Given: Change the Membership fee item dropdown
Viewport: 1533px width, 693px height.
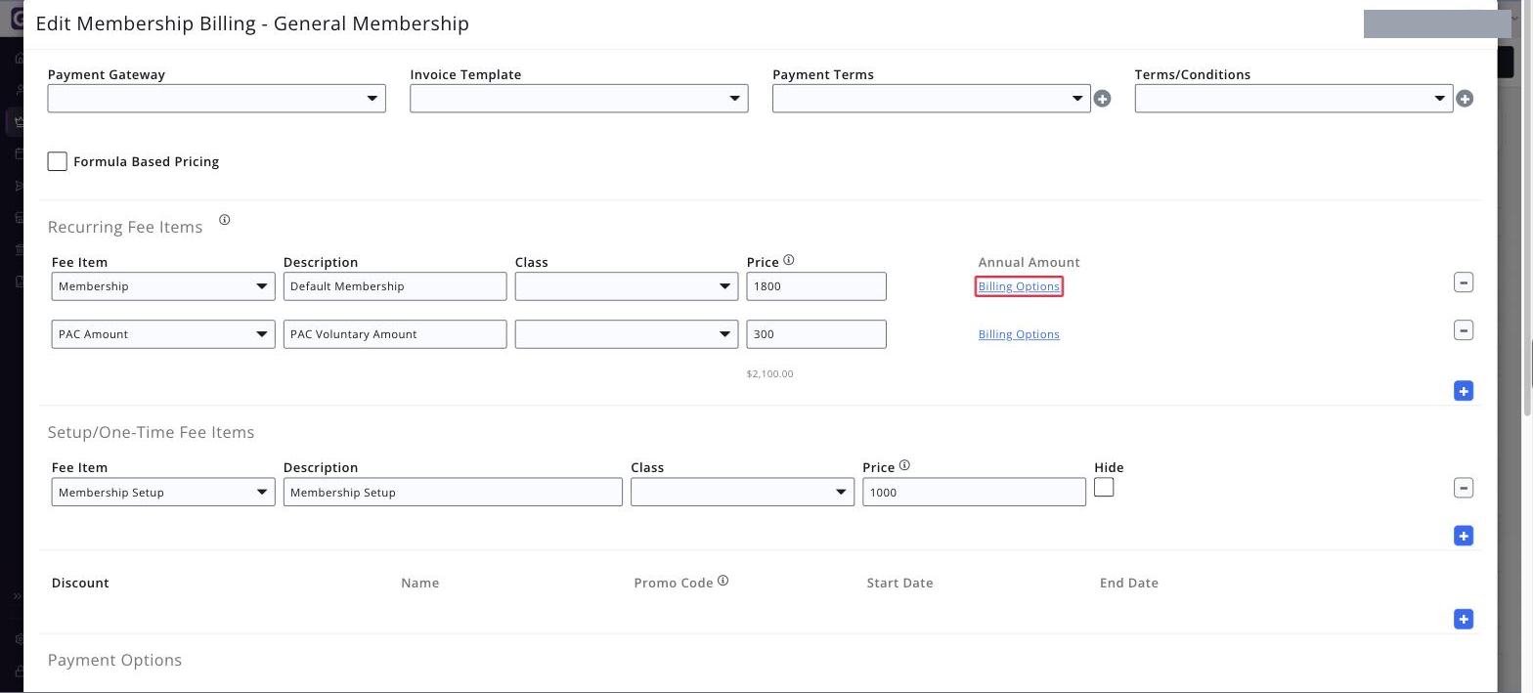Looking at the screenshot, I should (x=163, y=286).
